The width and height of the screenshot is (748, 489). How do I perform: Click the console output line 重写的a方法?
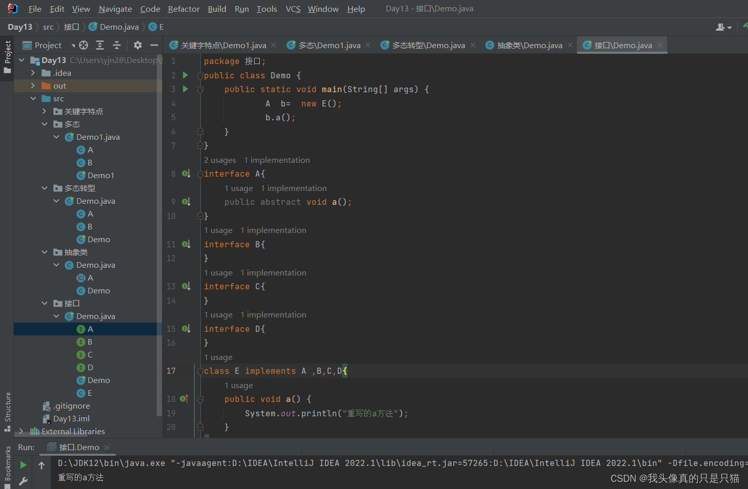[80, 477]
